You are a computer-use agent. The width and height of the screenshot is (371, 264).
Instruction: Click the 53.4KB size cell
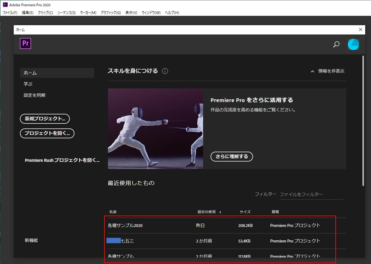[x=244, y=241]
